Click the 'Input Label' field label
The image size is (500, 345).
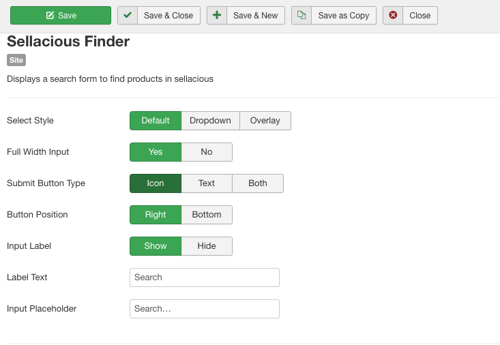[x=29, y=246]
